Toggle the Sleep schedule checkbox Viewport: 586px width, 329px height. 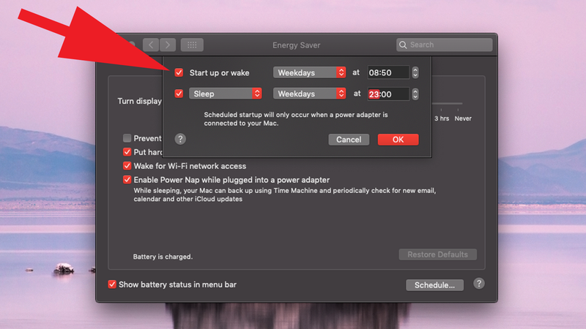coord(179,94)
